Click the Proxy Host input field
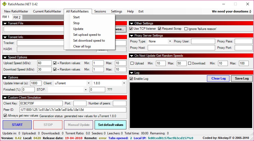The height and width of the screenshot is (141, 254). [181, 48]
